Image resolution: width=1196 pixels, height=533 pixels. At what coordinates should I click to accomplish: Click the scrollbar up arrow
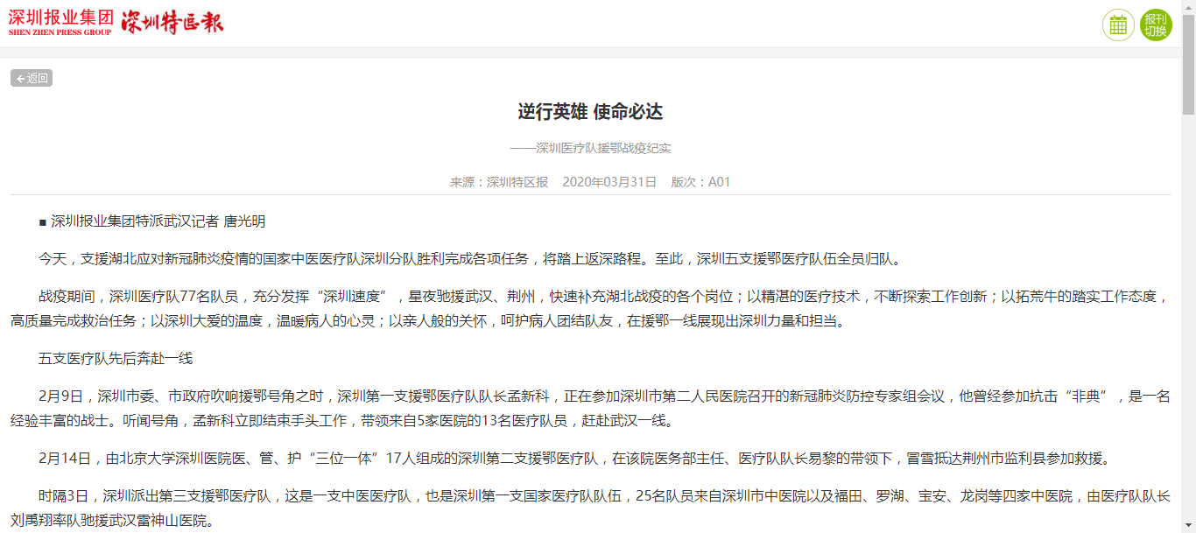[x=1188, y=7]
